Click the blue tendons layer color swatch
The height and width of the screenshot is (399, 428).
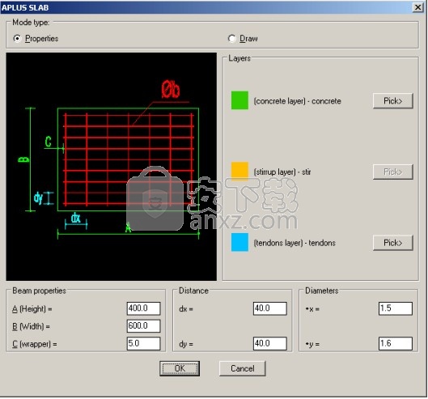click(239, 242)
